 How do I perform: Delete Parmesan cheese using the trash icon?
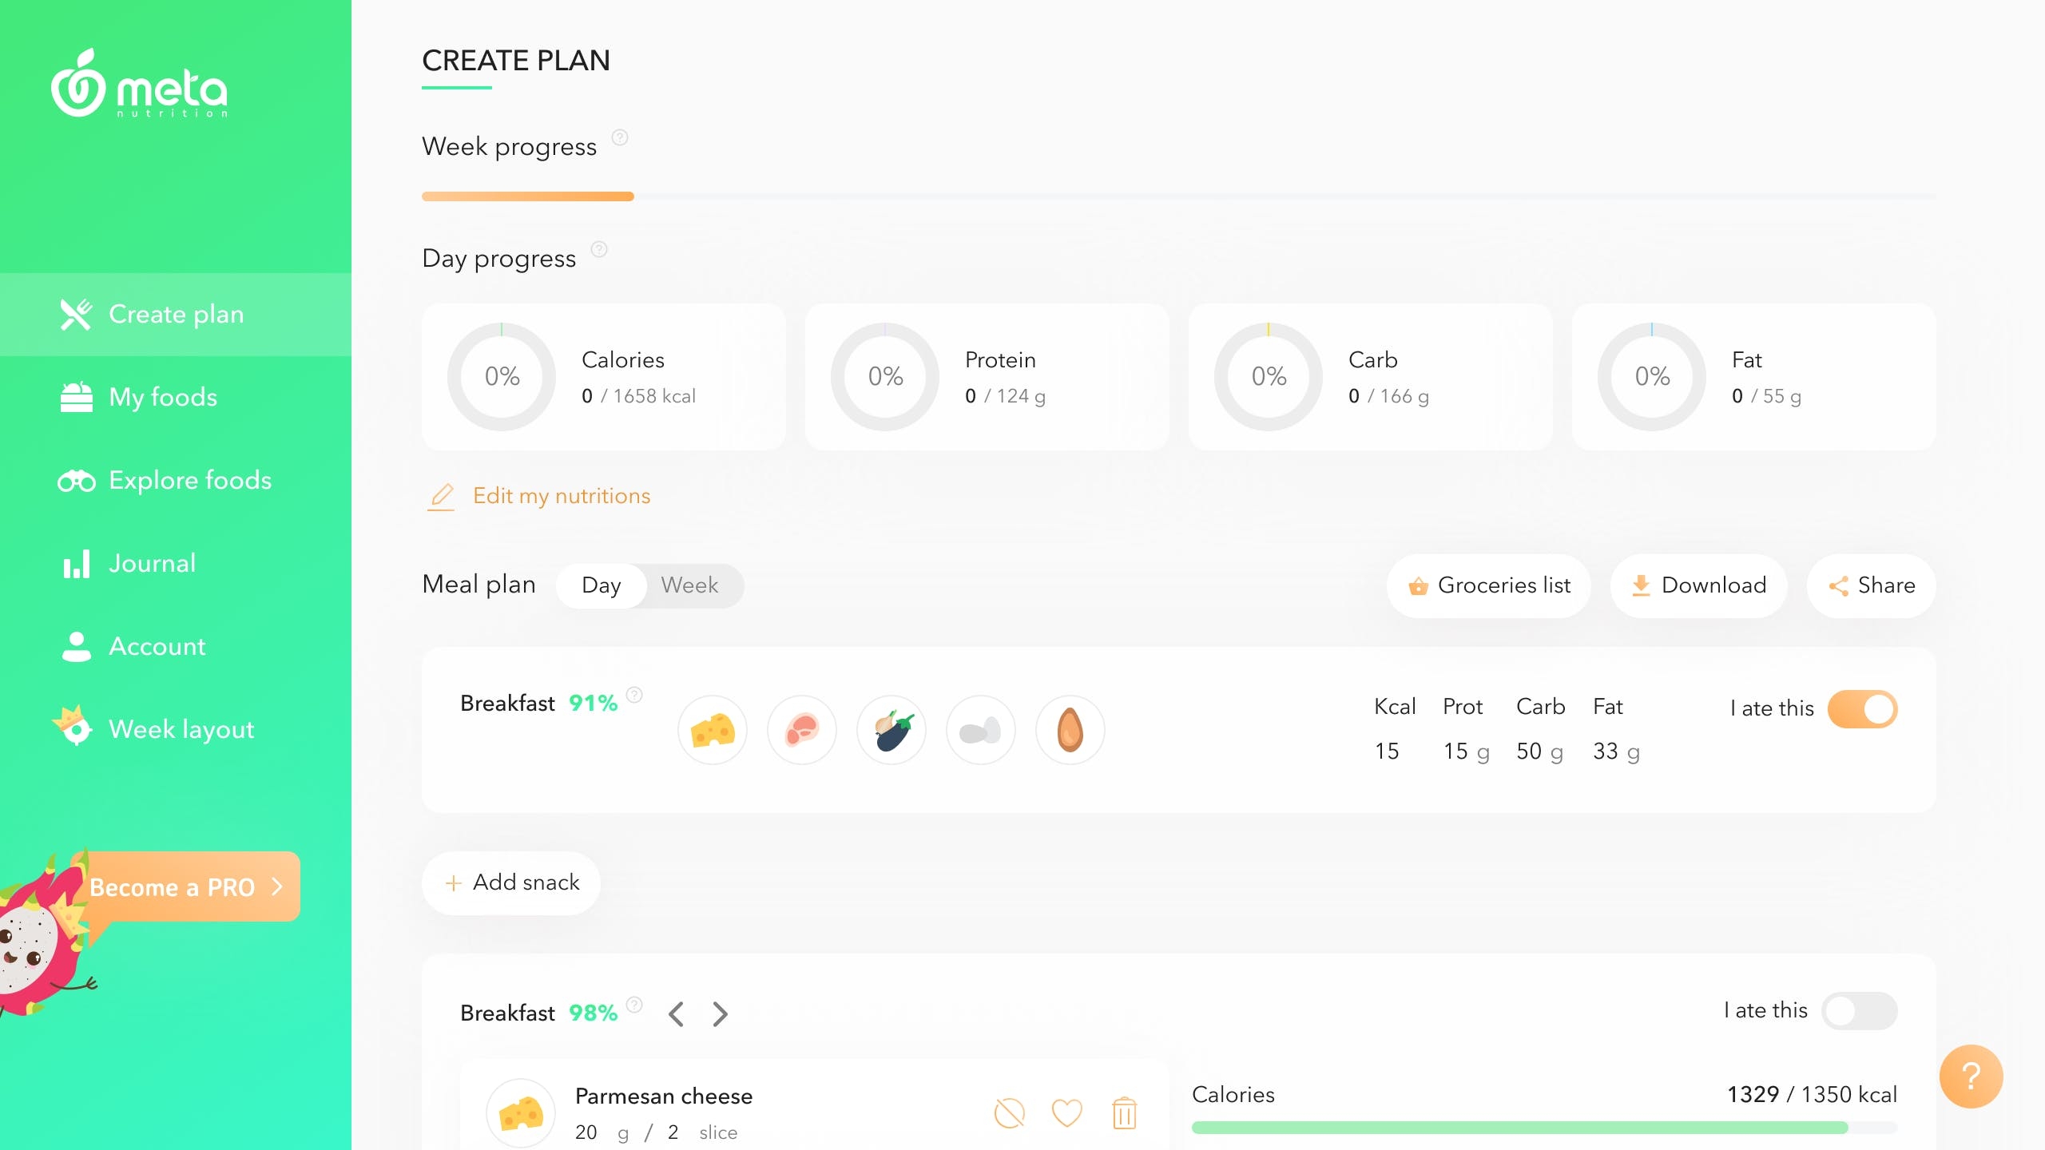pos(1124,1112)
